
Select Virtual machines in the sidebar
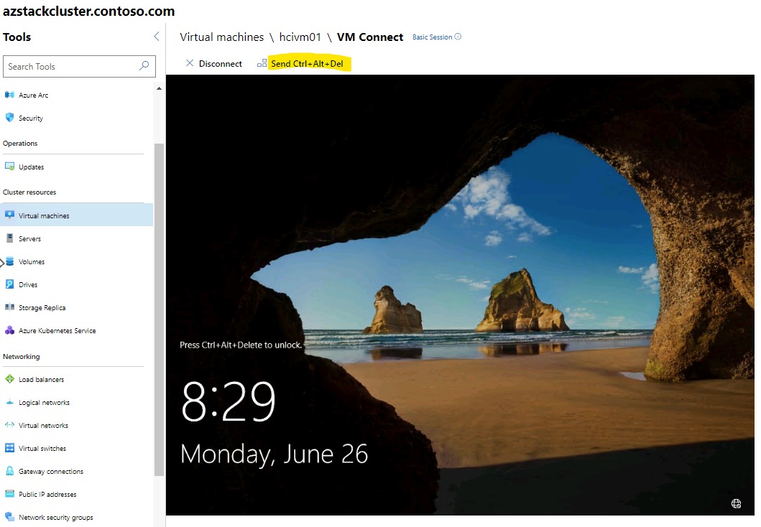(x=76, y=215)
